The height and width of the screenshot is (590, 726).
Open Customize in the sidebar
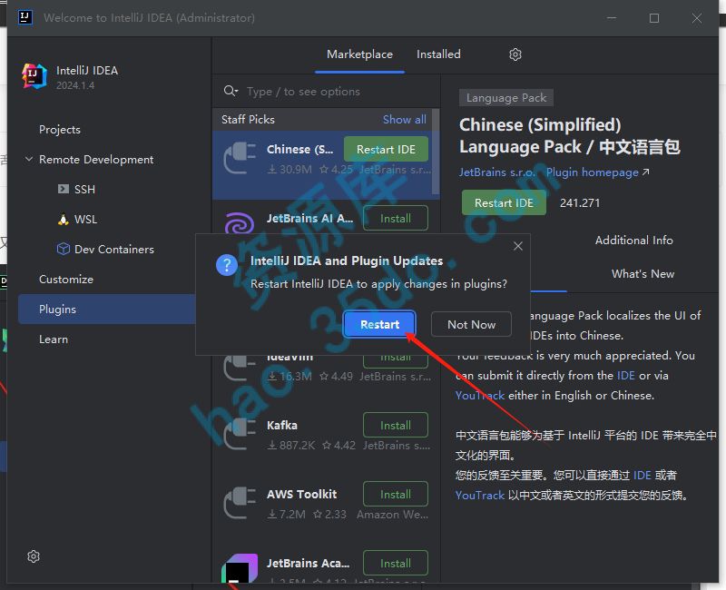point(65,280)
